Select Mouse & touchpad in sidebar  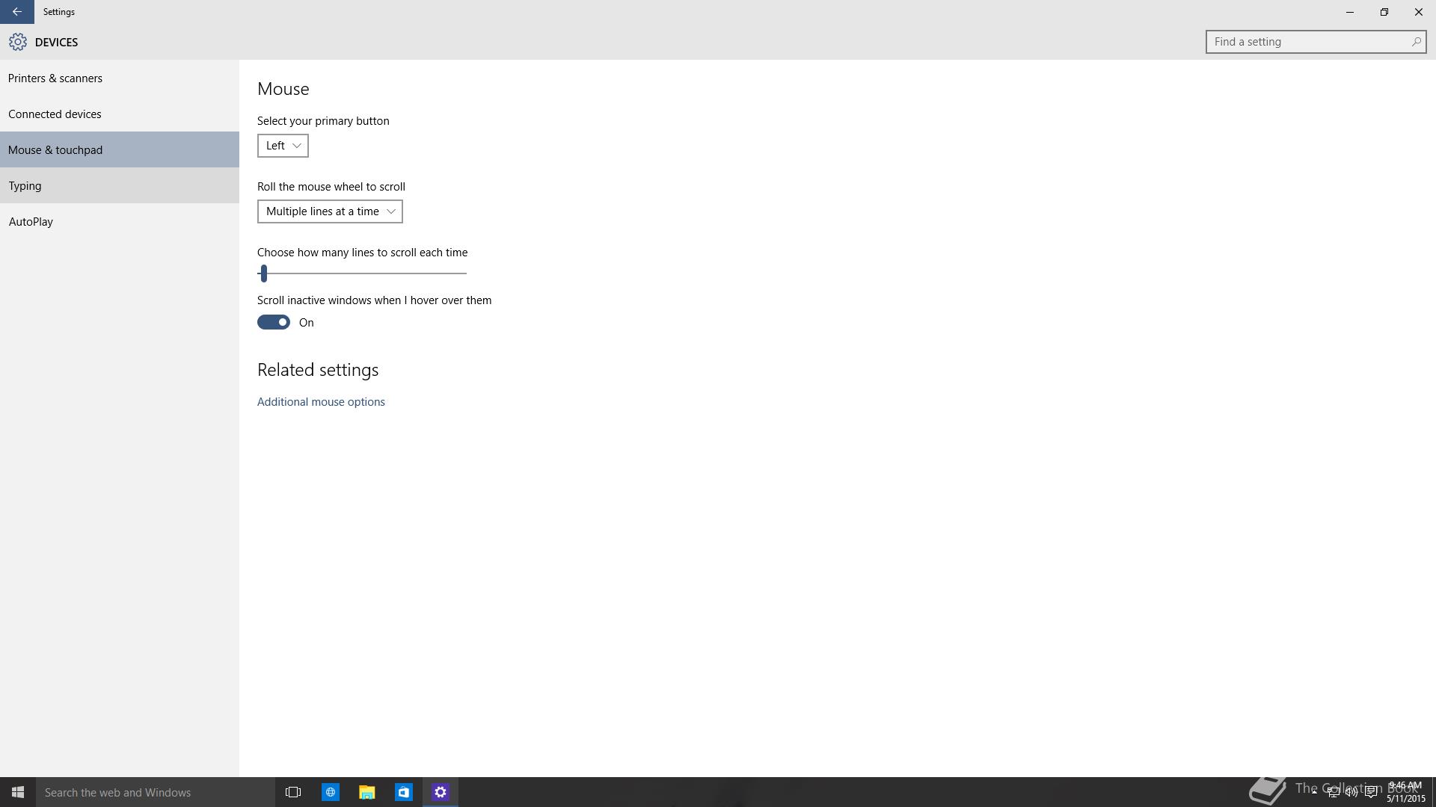(x=120, y=149)
